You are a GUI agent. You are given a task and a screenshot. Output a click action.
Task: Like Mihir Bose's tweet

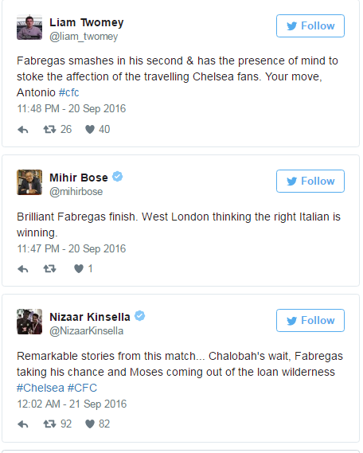(x=79, y=269)
